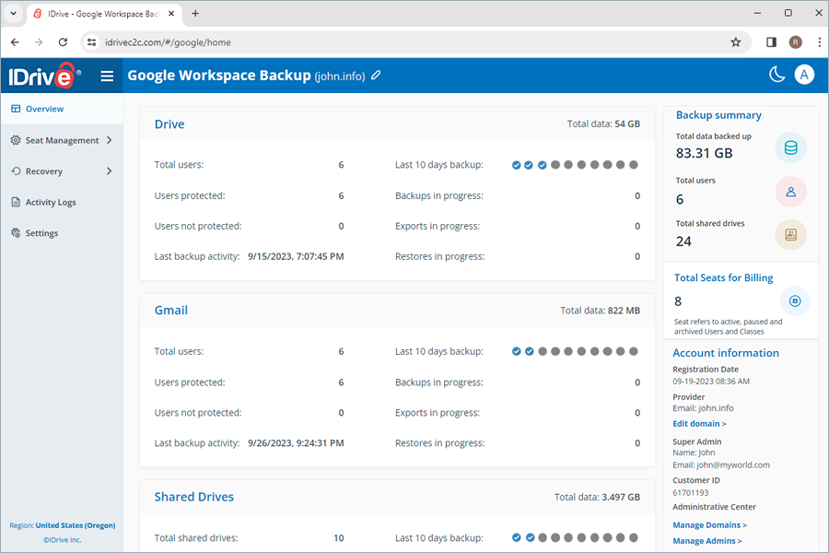Toggle the sidebar hamburger menu

pos(108,76)
